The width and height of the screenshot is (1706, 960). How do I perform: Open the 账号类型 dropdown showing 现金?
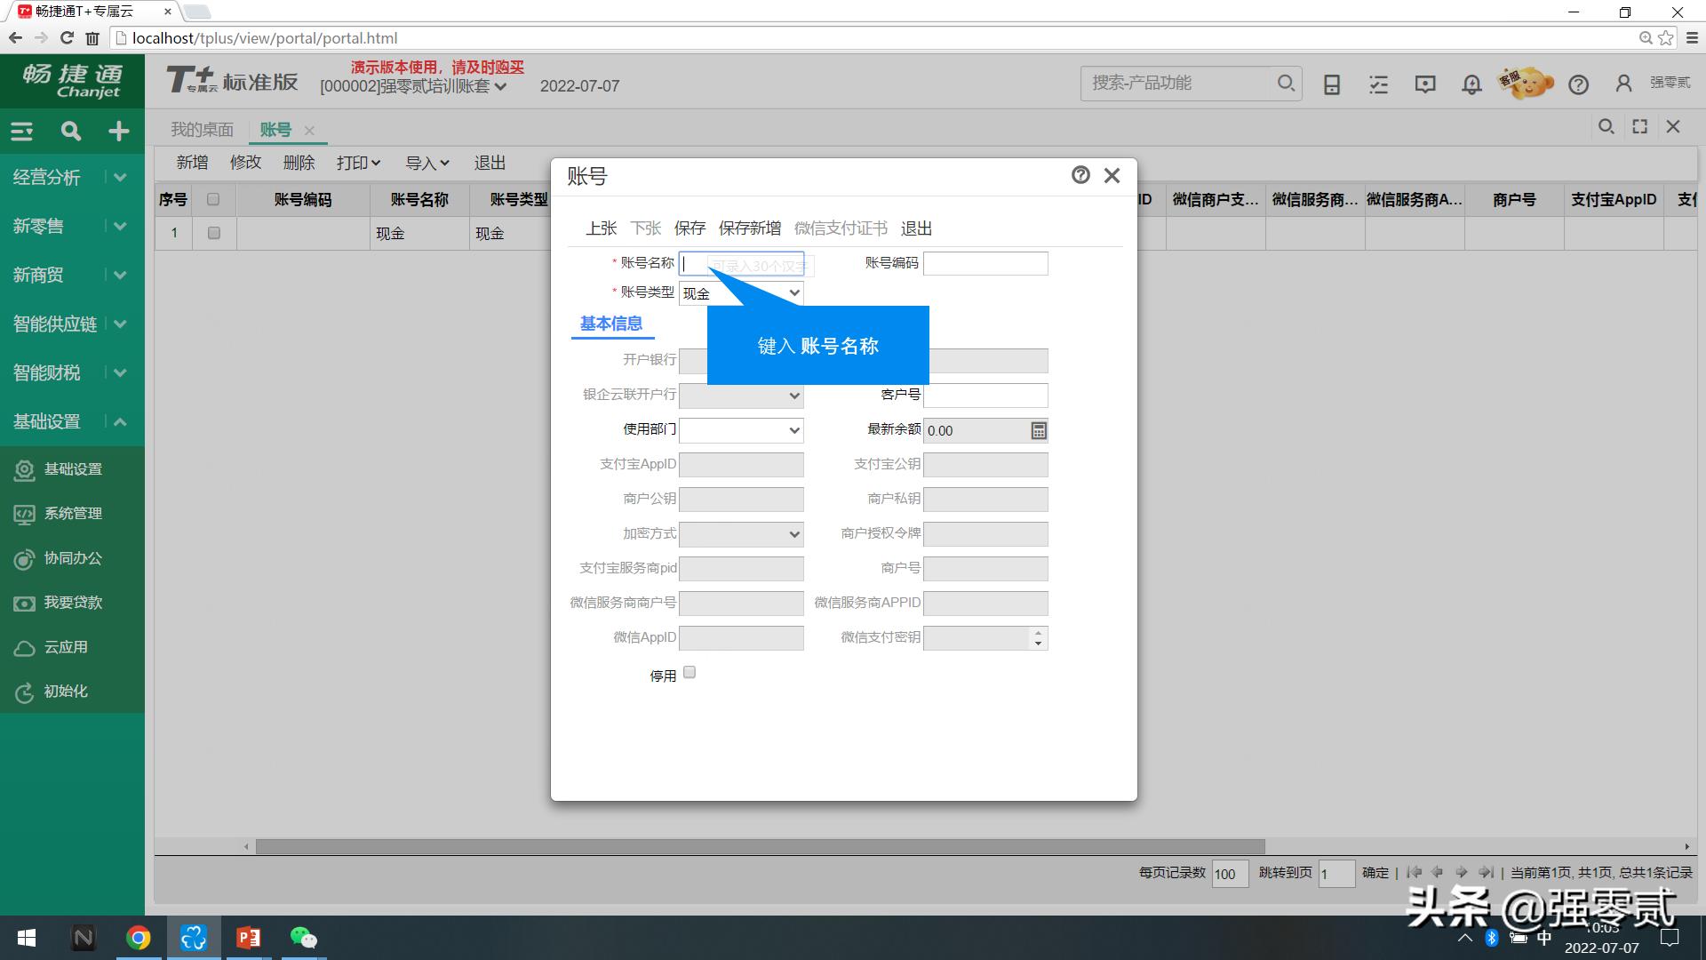pyautogui.click(x=793, y=292)
